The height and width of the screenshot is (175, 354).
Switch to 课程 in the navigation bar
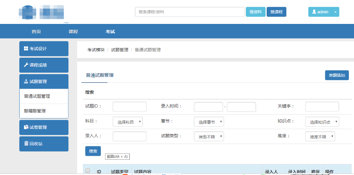73,31
